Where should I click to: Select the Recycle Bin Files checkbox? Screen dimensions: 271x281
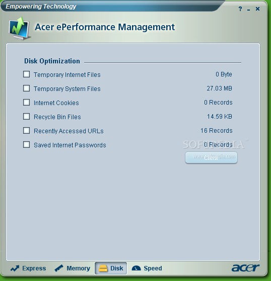point(26,116)
